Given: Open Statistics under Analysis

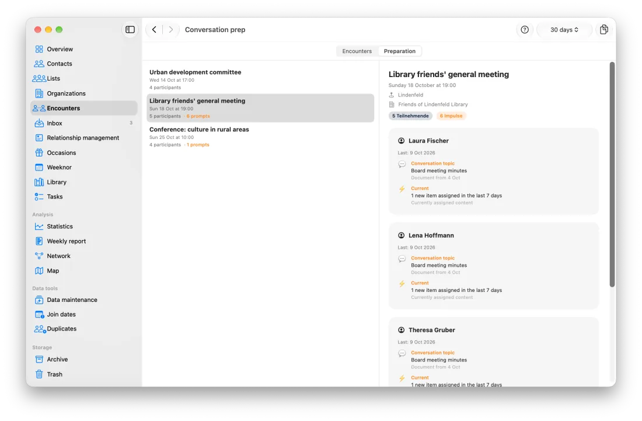Looking at the screenshot, I should pyautogui.click(x=84, y=227).
